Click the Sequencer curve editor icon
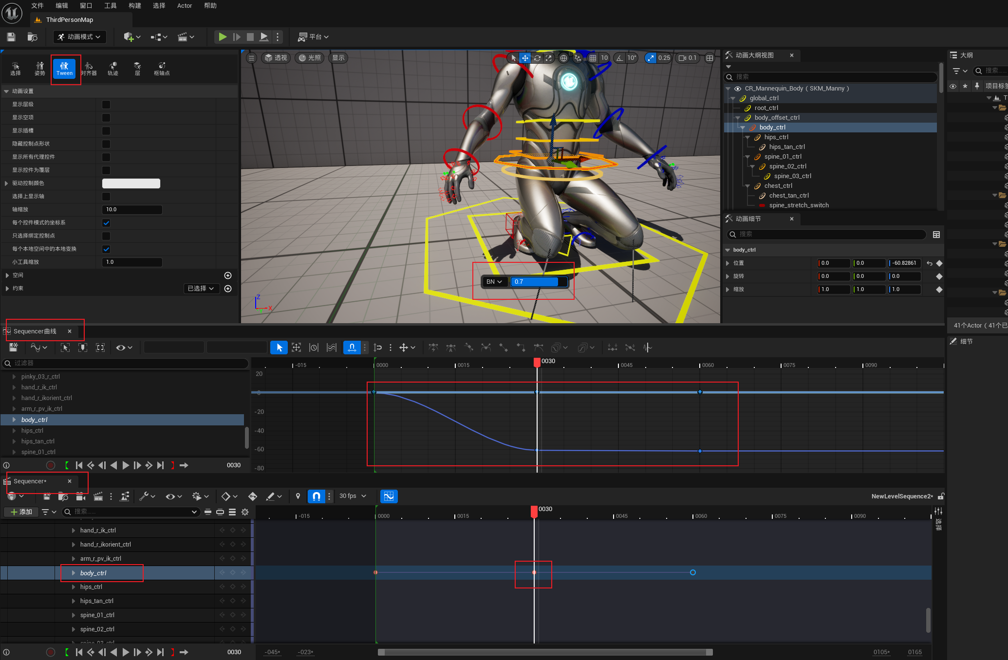This screenshot has height=660, width=1008. [x=389, y=496]
